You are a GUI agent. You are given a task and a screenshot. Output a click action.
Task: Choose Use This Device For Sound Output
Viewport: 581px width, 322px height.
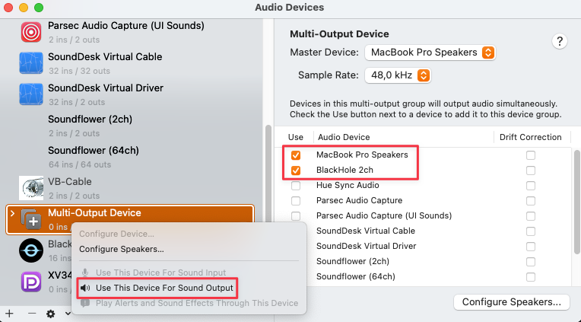coord(164,288)
